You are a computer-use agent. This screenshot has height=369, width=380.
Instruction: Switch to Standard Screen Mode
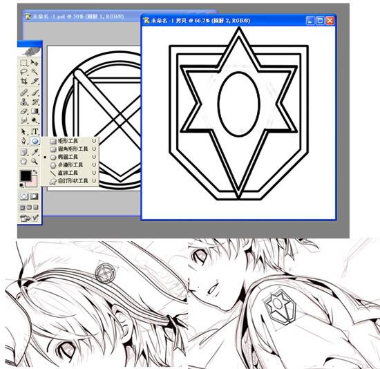[x=22, y=207]
